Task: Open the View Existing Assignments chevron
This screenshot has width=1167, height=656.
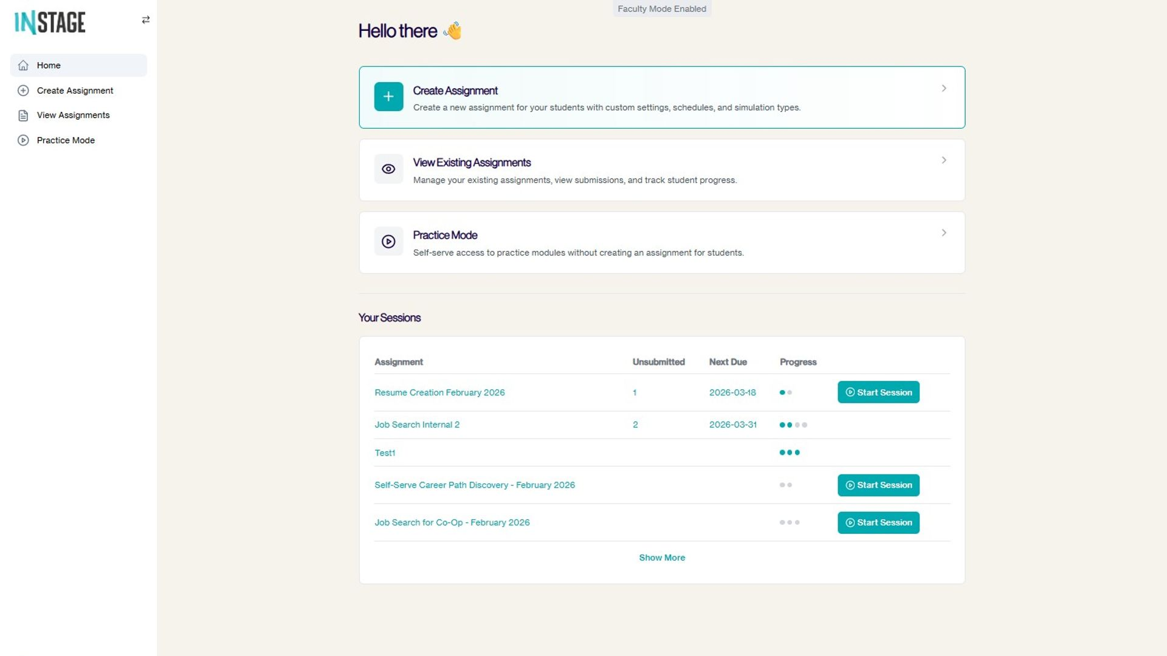Action: click(x=944, y=160)
